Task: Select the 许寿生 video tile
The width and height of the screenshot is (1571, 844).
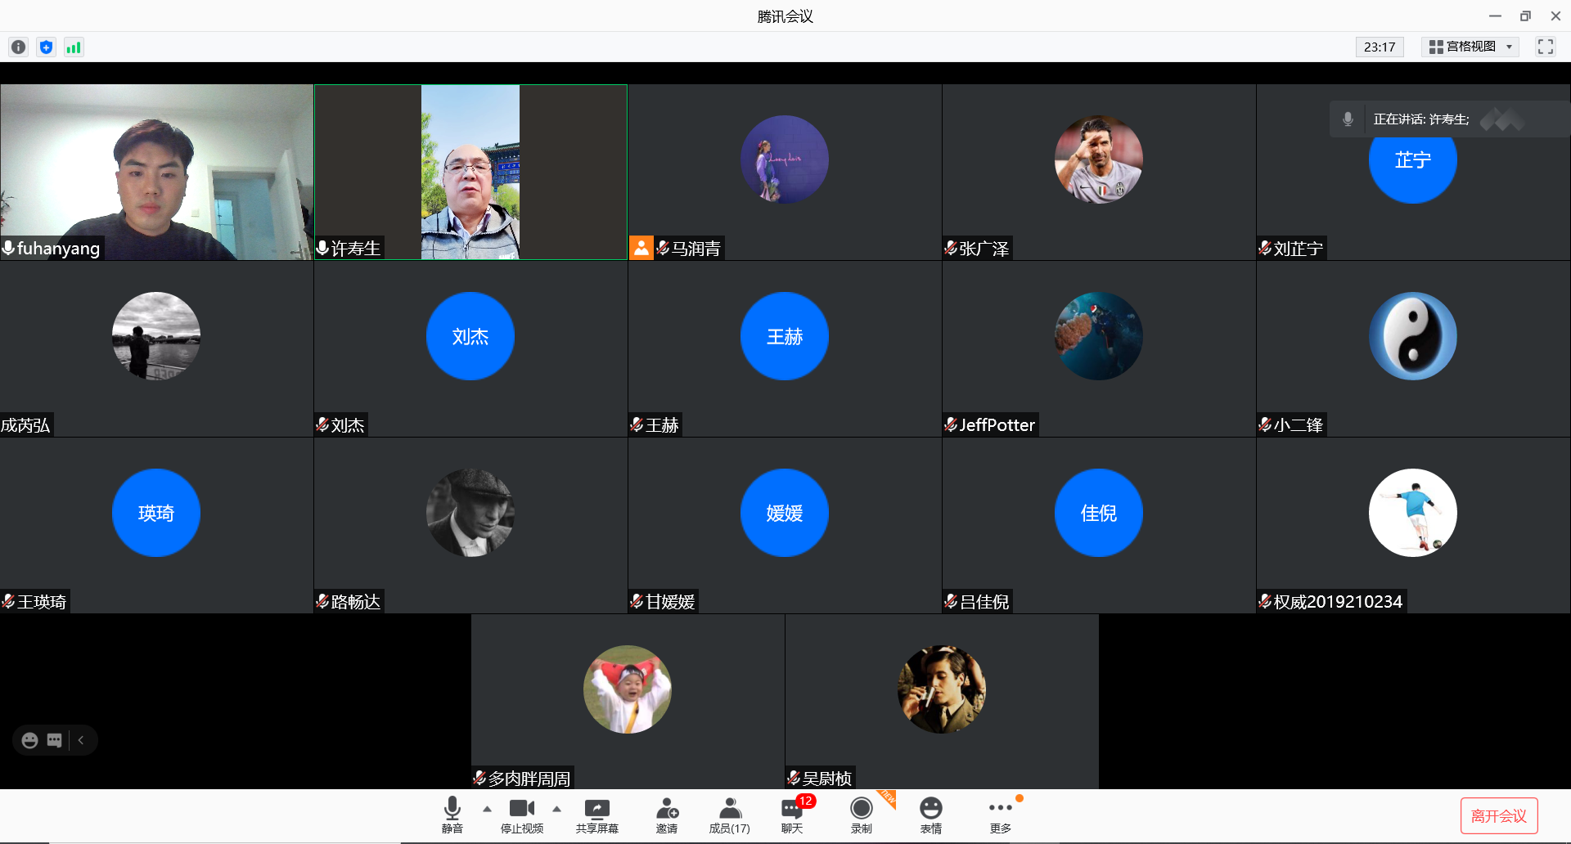Action: [x=470, y=172]
